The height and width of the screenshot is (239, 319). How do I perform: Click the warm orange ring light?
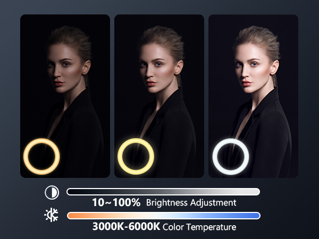41,156
